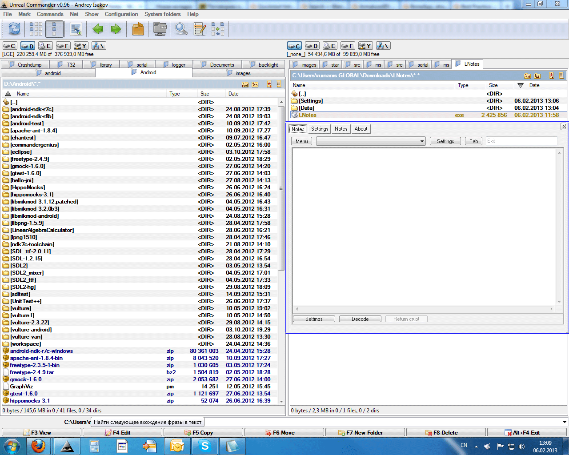
Task: Click the Decode button in LNotes
Action: (x=360, y=319)
